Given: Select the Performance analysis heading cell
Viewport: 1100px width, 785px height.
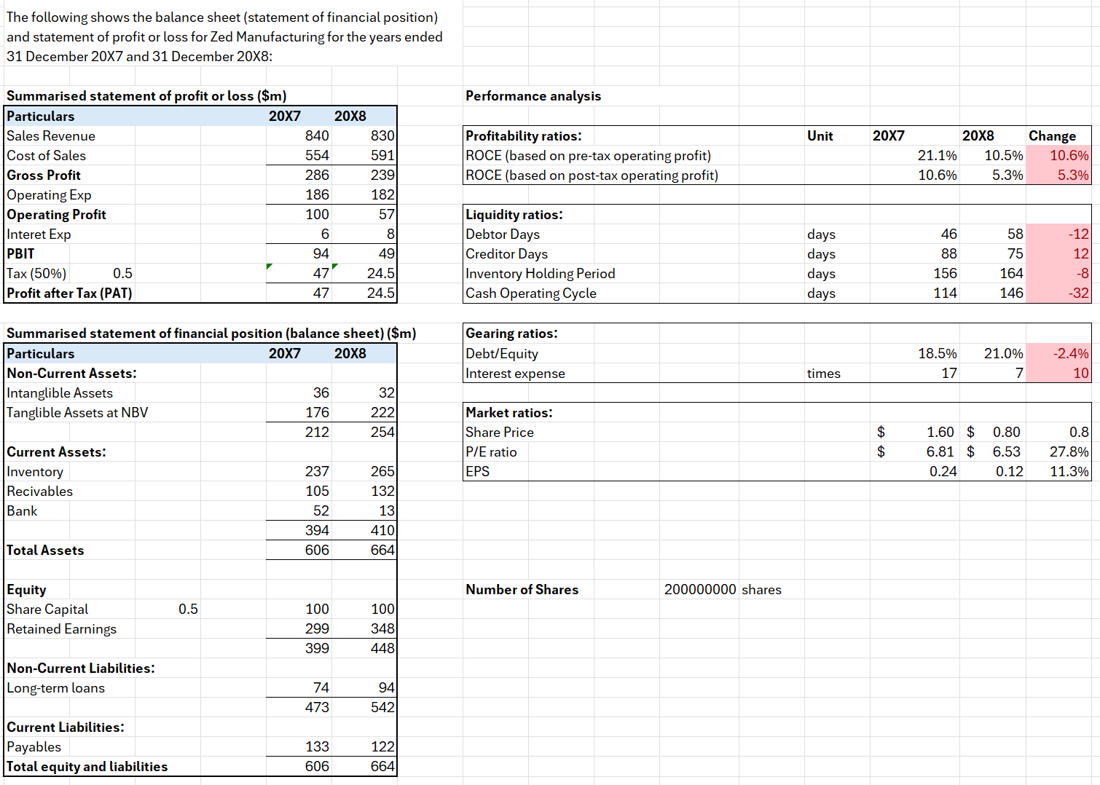Looking at the screenshot, I should (x=533, y=96).
